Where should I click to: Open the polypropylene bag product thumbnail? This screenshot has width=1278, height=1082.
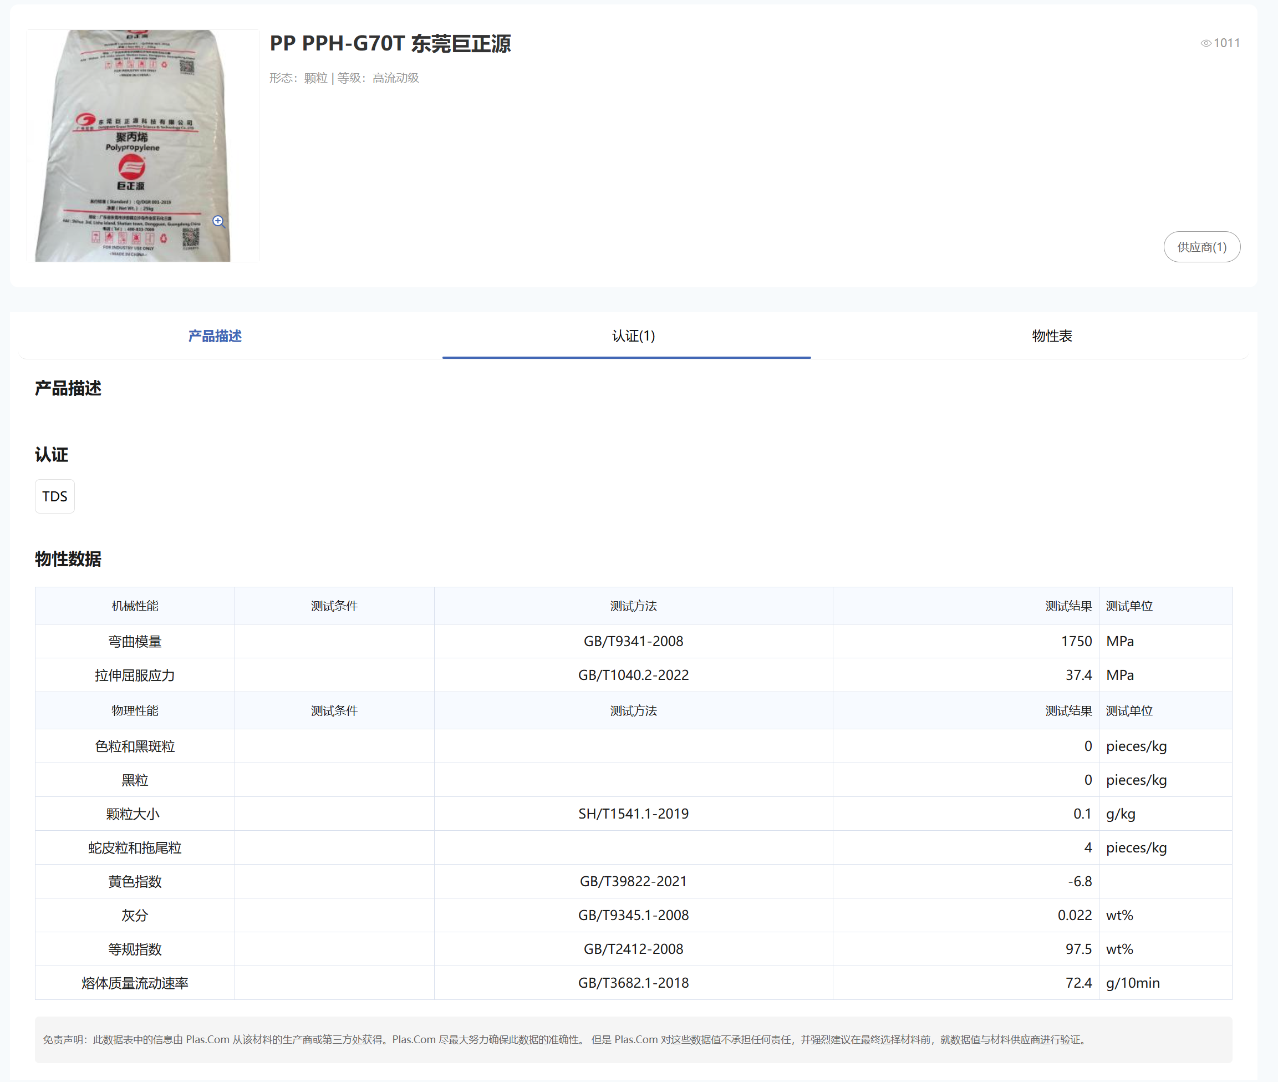[x=143, y=146]
